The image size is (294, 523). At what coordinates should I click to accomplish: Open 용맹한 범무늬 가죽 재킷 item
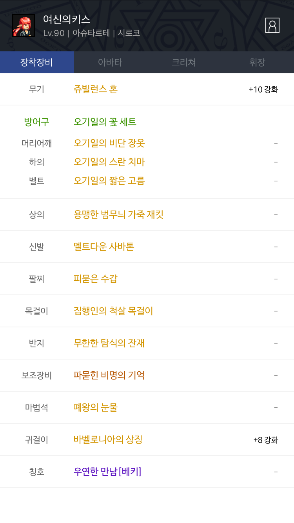118,214
